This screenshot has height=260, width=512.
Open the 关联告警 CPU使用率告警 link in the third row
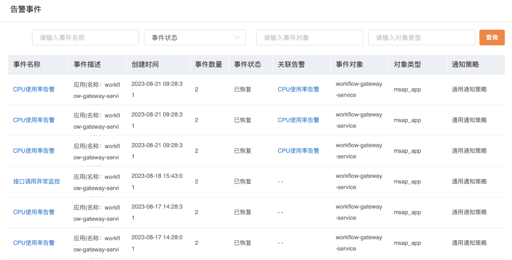coord(298,151)
